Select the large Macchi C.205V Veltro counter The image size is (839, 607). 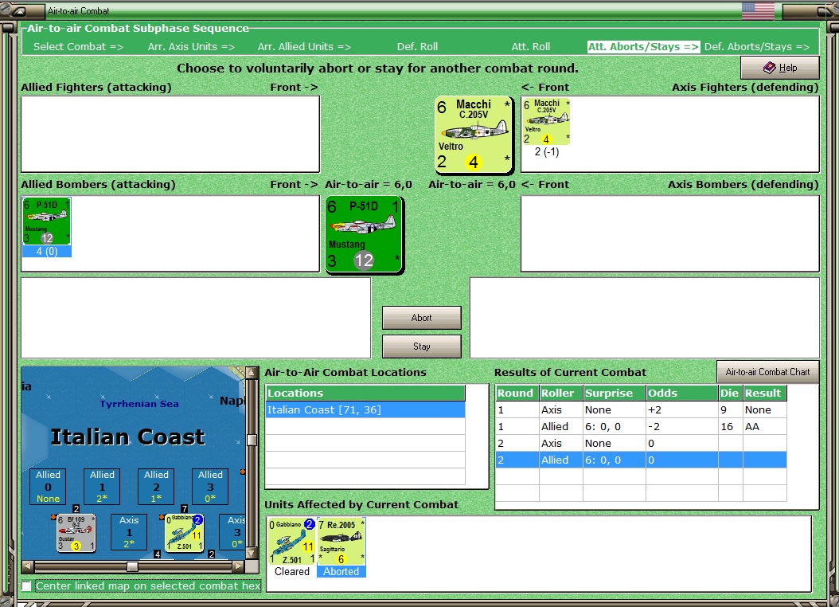[x=474, y=135]
